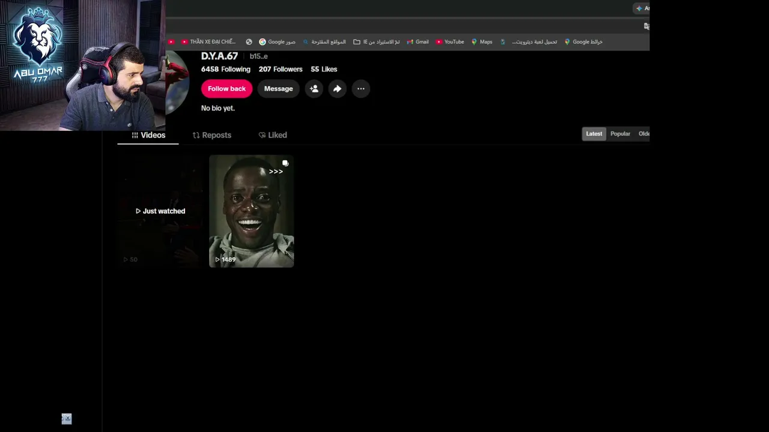Open Message with D.Y.A.67
This screenshot has width=769, height=432.
[278, 89]
